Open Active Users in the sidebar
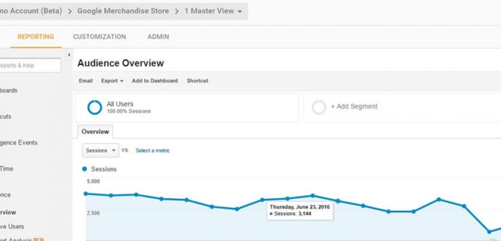The image size is (501, 241). click(12, 227)
